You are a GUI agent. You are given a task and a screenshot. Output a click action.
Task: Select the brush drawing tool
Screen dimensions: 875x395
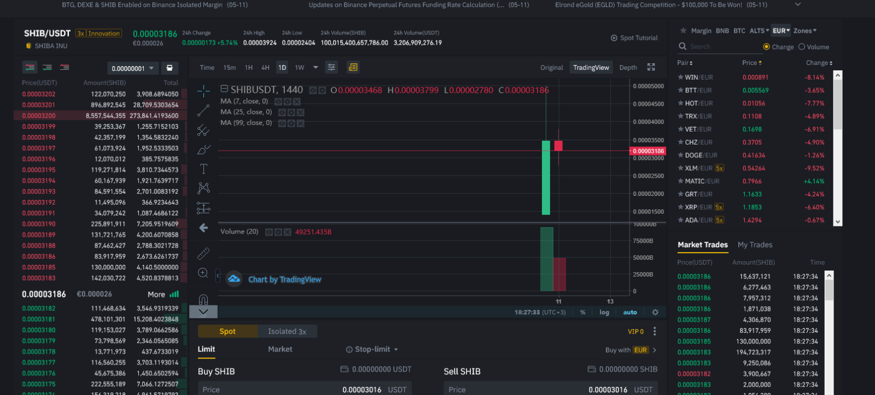coord(203,149)
